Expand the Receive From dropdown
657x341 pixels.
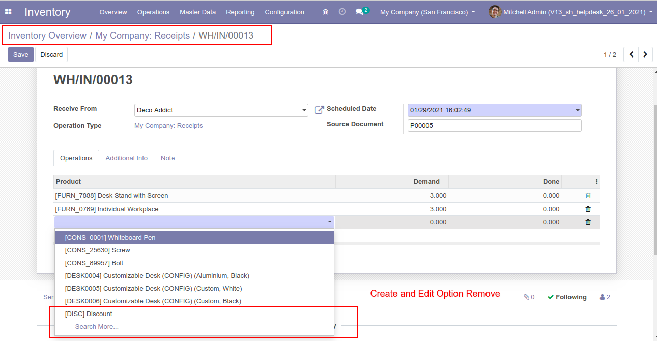[x=304, y=110]
